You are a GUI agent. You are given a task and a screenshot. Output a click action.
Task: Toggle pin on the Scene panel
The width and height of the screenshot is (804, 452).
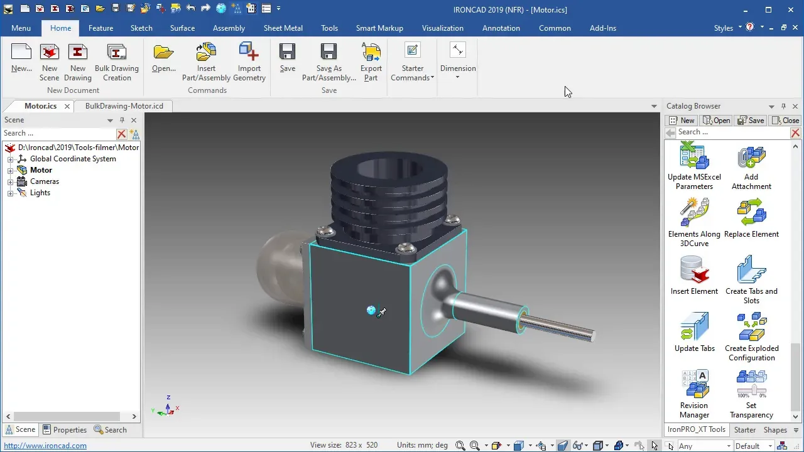(x=122, y=120)
